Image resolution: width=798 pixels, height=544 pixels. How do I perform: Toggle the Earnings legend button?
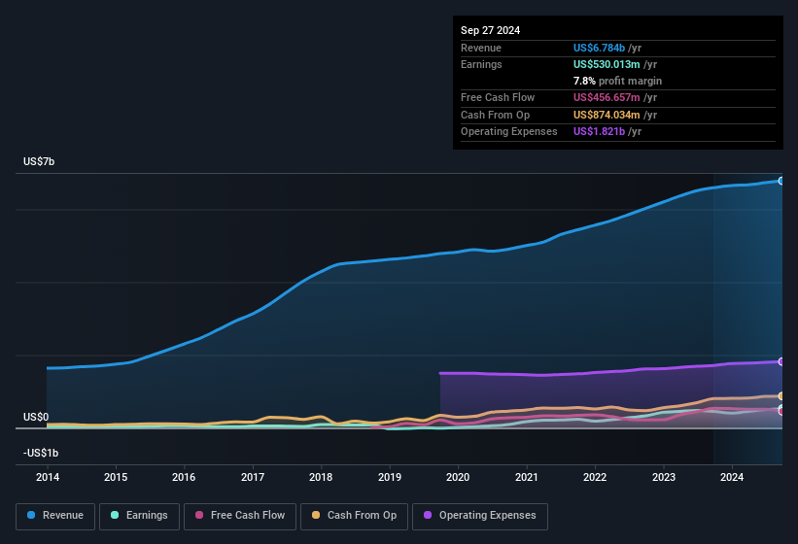coord(139,516)
